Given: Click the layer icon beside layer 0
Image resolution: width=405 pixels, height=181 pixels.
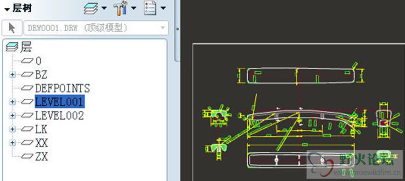Looking at the screenshot, I should click(x=27, y=61).
